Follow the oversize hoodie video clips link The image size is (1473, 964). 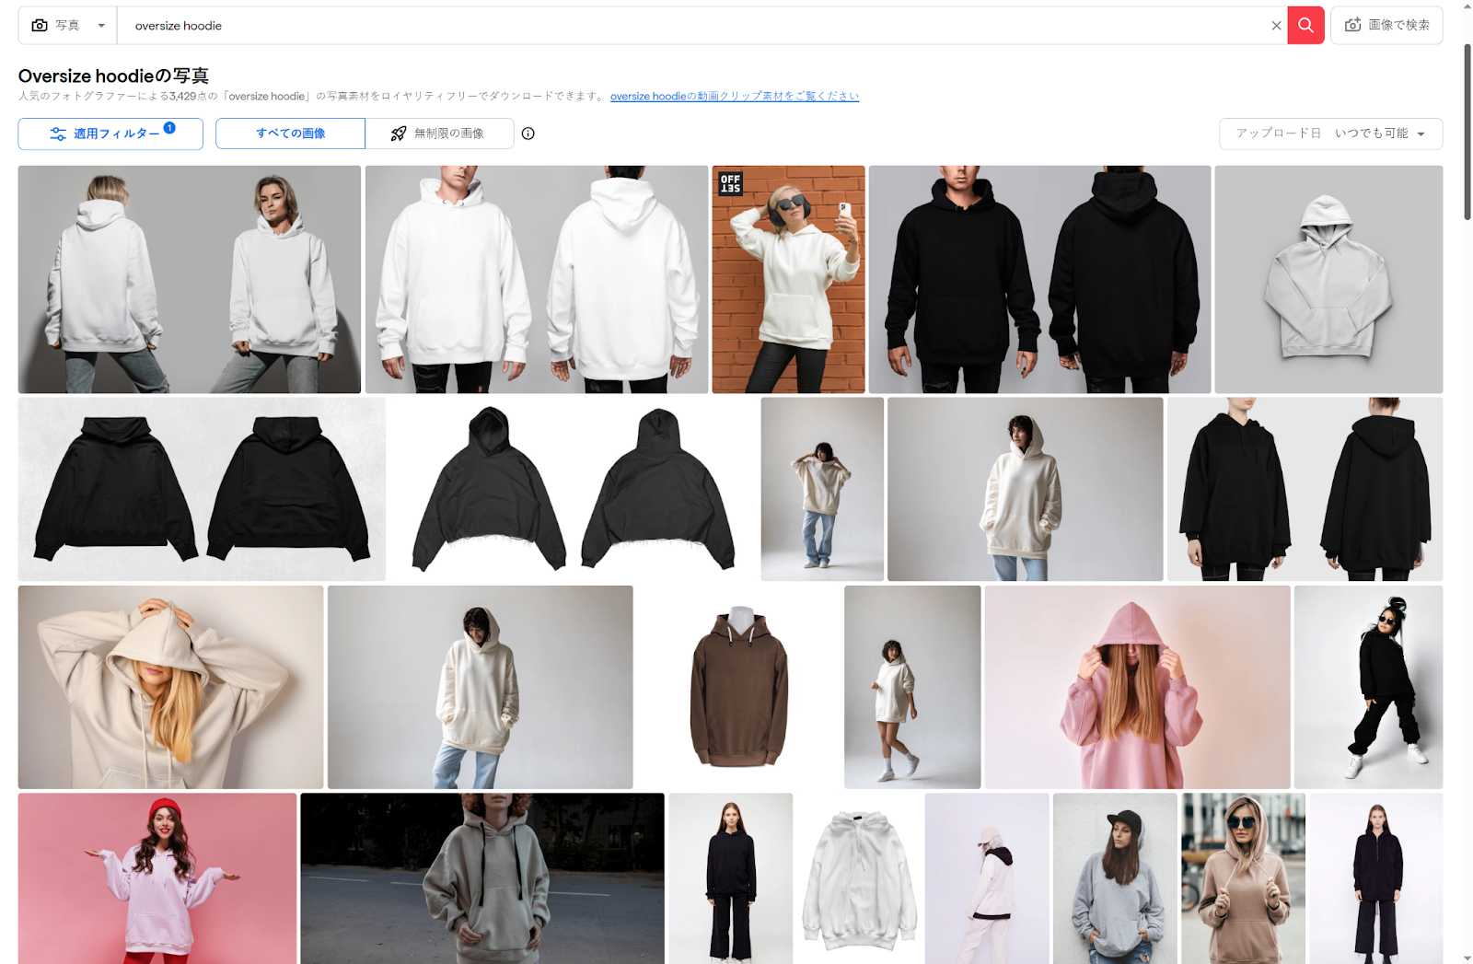(x=735, y=96)
